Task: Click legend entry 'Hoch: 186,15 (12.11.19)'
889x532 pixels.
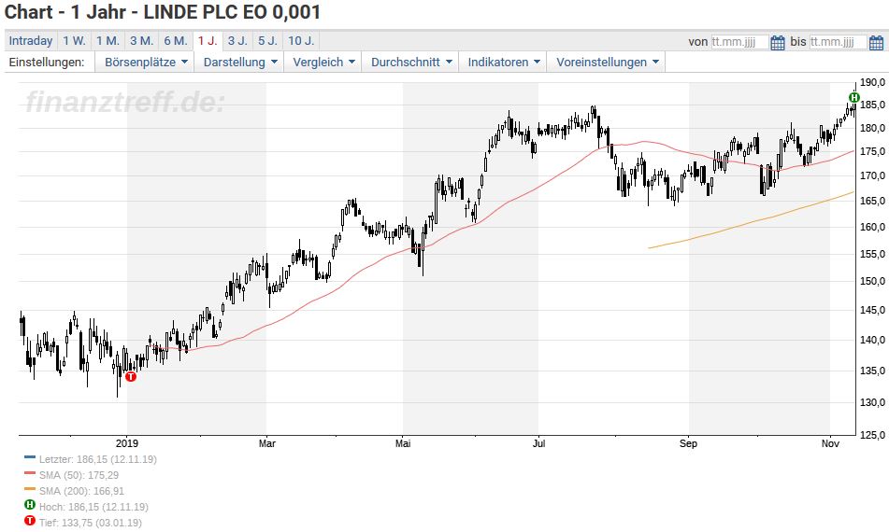Action: (x=93, y=507)
